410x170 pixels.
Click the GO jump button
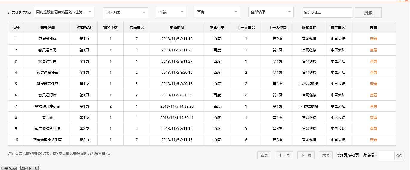399,156
